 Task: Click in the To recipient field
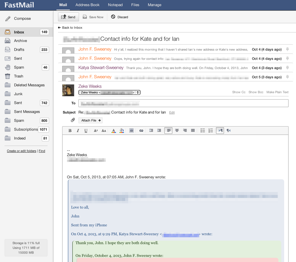tap(183, 103)
